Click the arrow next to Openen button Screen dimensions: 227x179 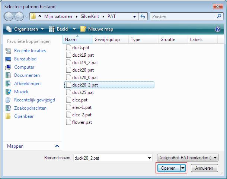[183, 168]
